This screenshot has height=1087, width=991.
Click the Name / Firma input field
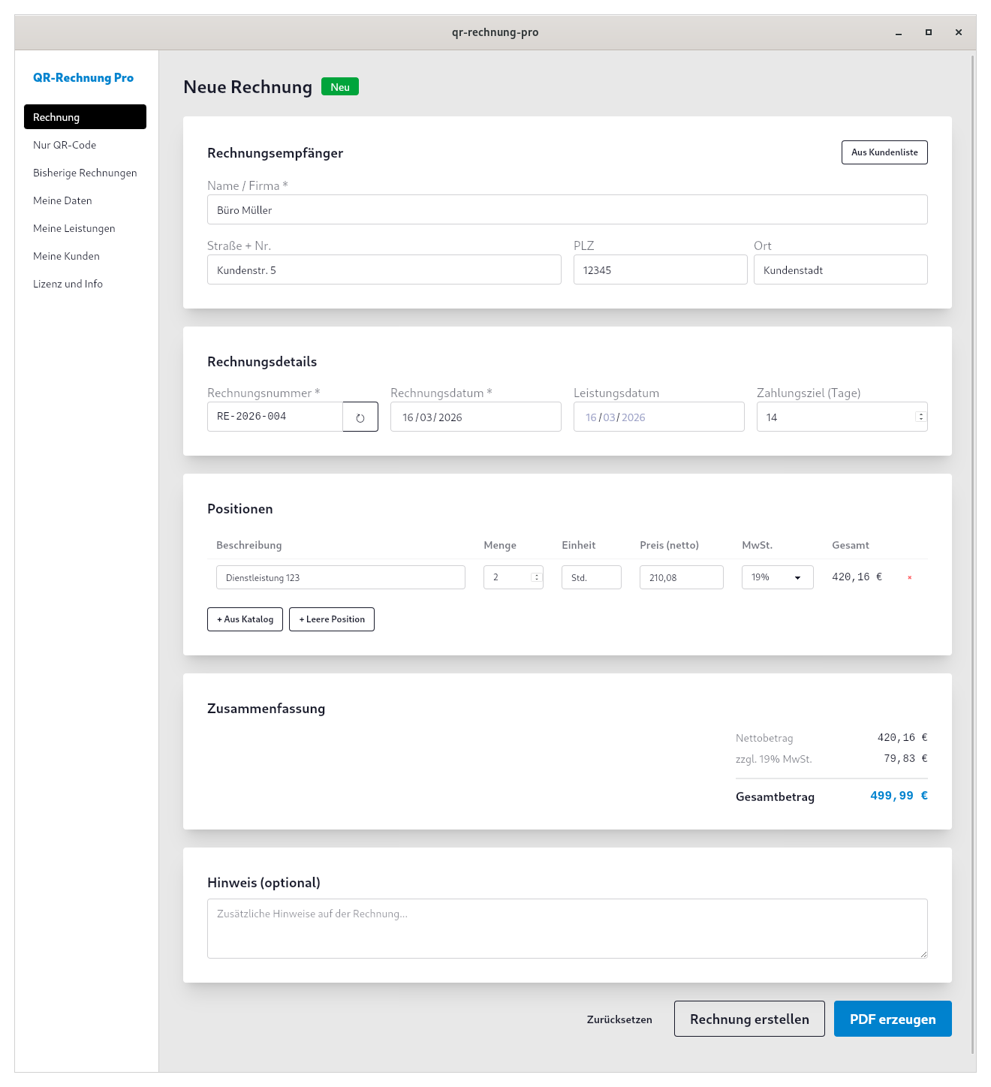[567, 209]
